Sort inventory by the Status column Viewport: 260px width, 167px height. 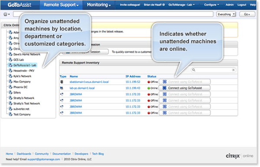click(152, 76)
